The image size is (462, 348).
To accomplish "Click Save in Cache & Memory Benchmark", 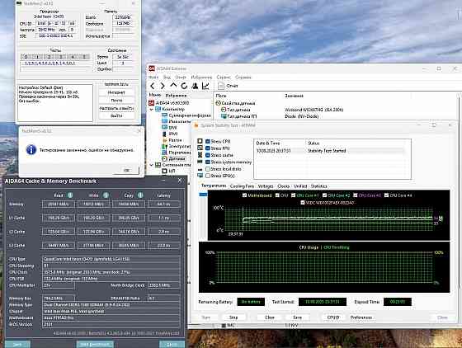I will [17, 344].
